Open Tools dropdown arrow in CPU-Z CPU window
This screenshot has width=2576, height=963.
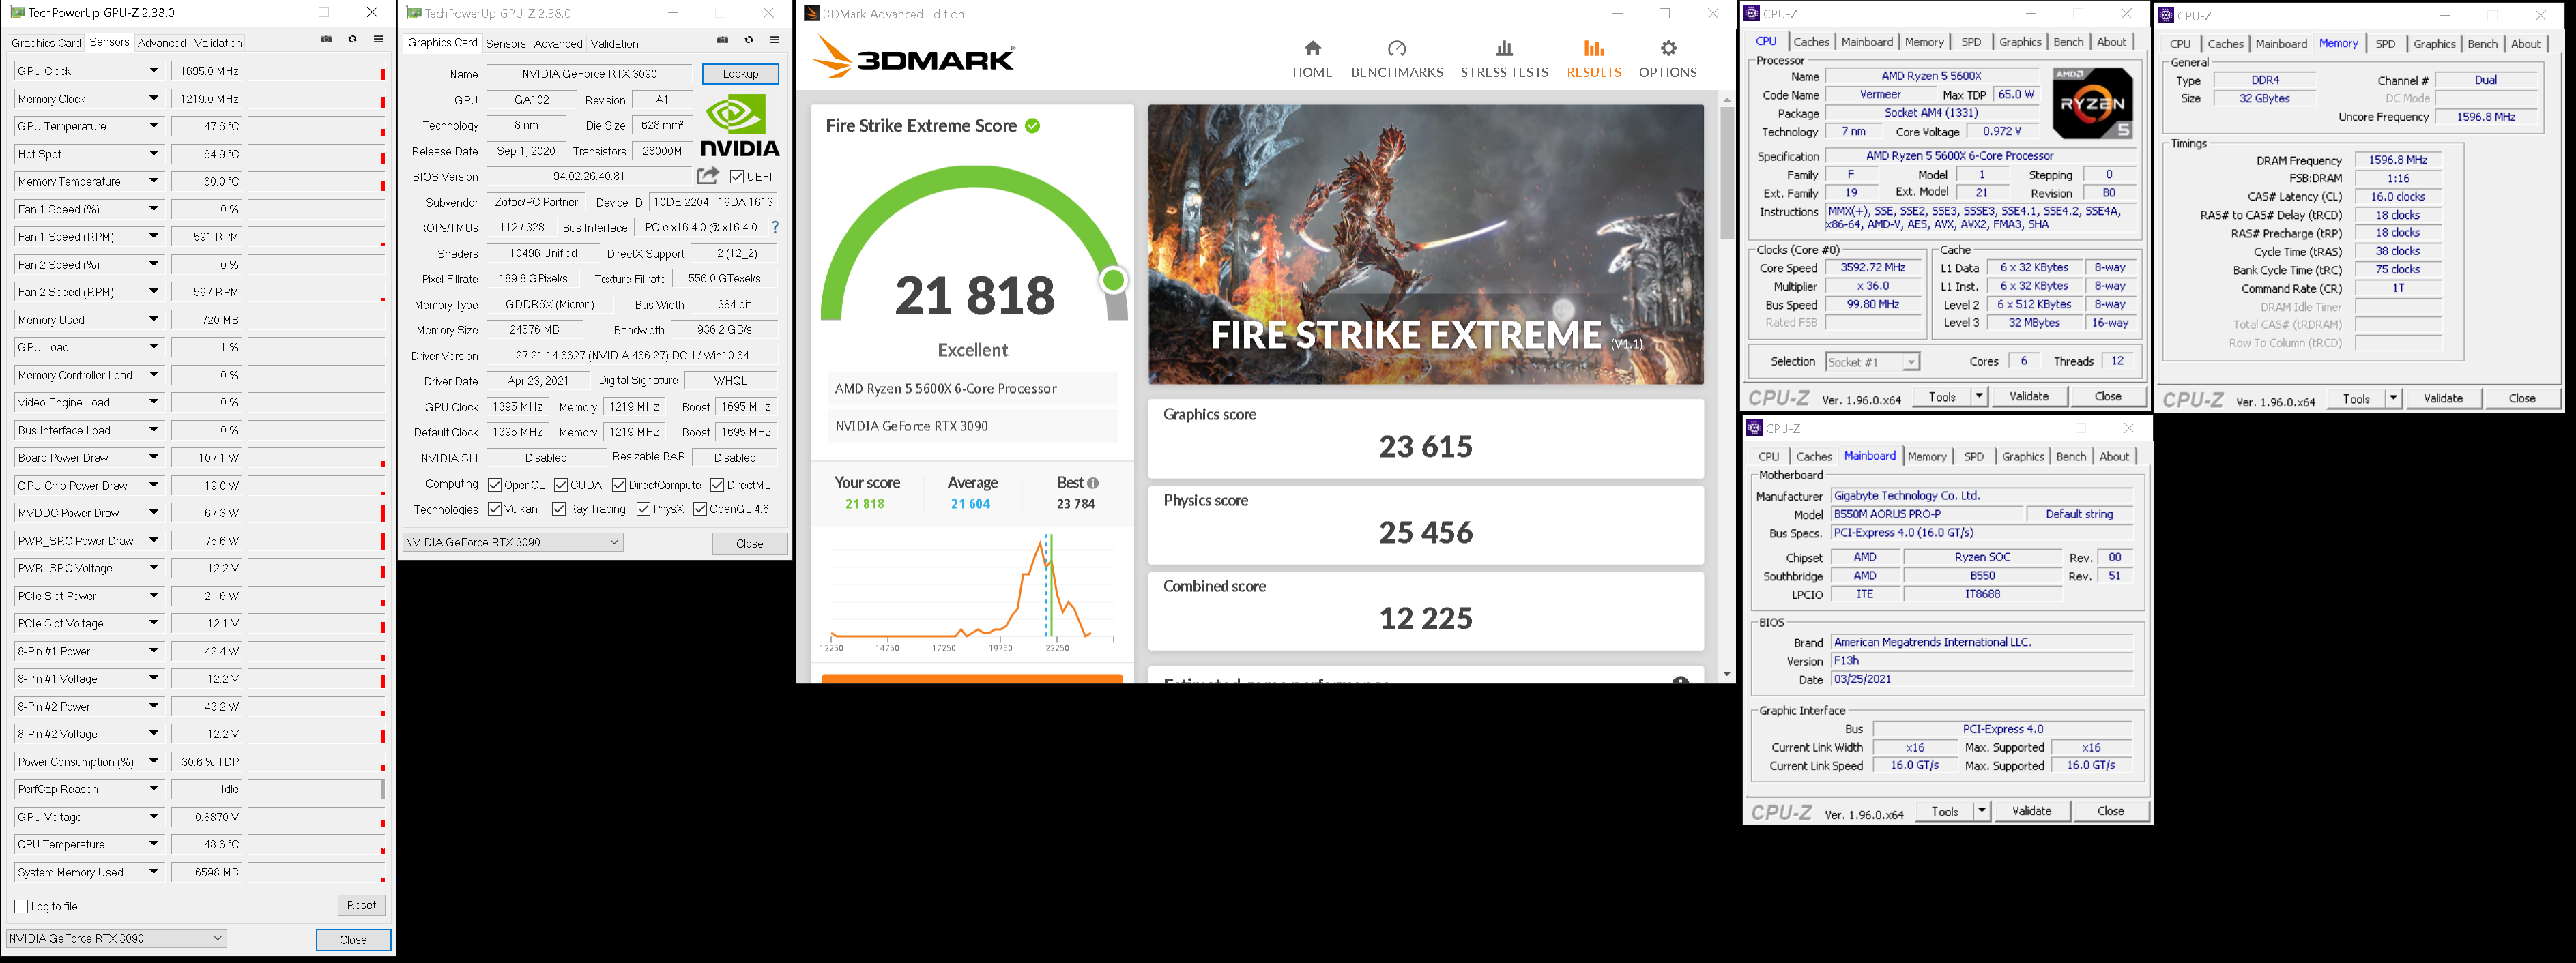click(1979, 396)
